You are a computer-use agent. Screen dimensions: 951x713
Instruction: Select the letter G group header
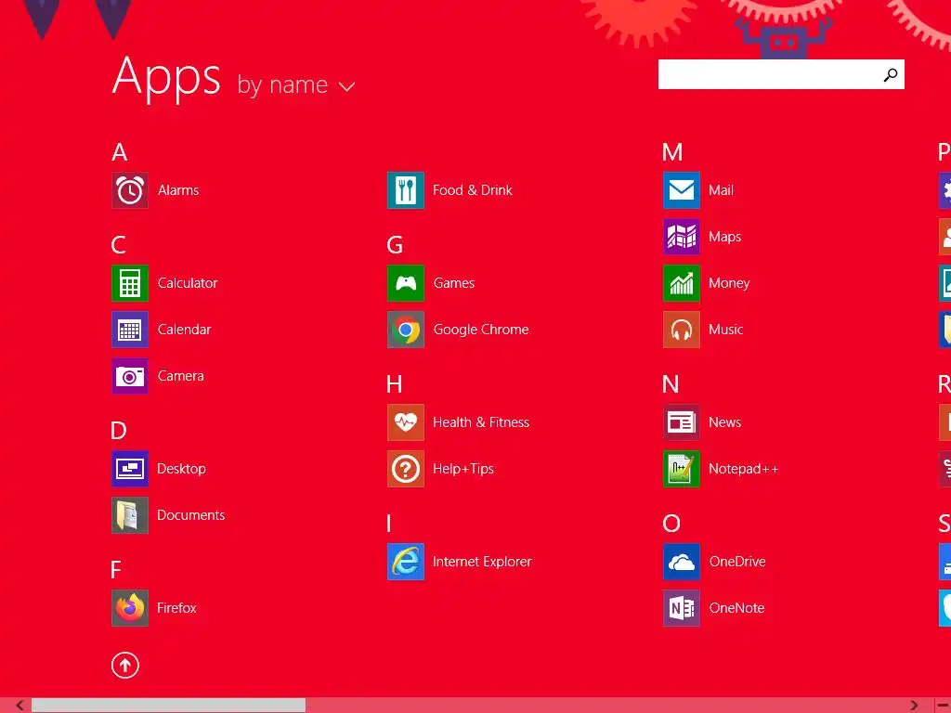pos(395,245)
